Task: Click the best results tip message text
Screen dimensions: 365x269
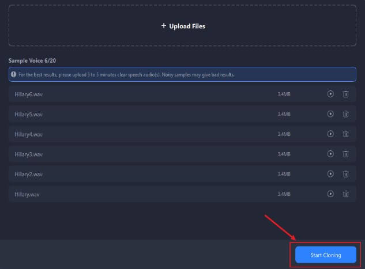Action: click(126, 75)
